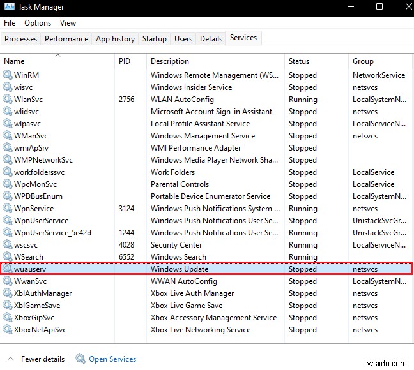Click the service icon for XboxNetApiSvc
Viewport: 414px width, 370px height.
tap(8, 330)
